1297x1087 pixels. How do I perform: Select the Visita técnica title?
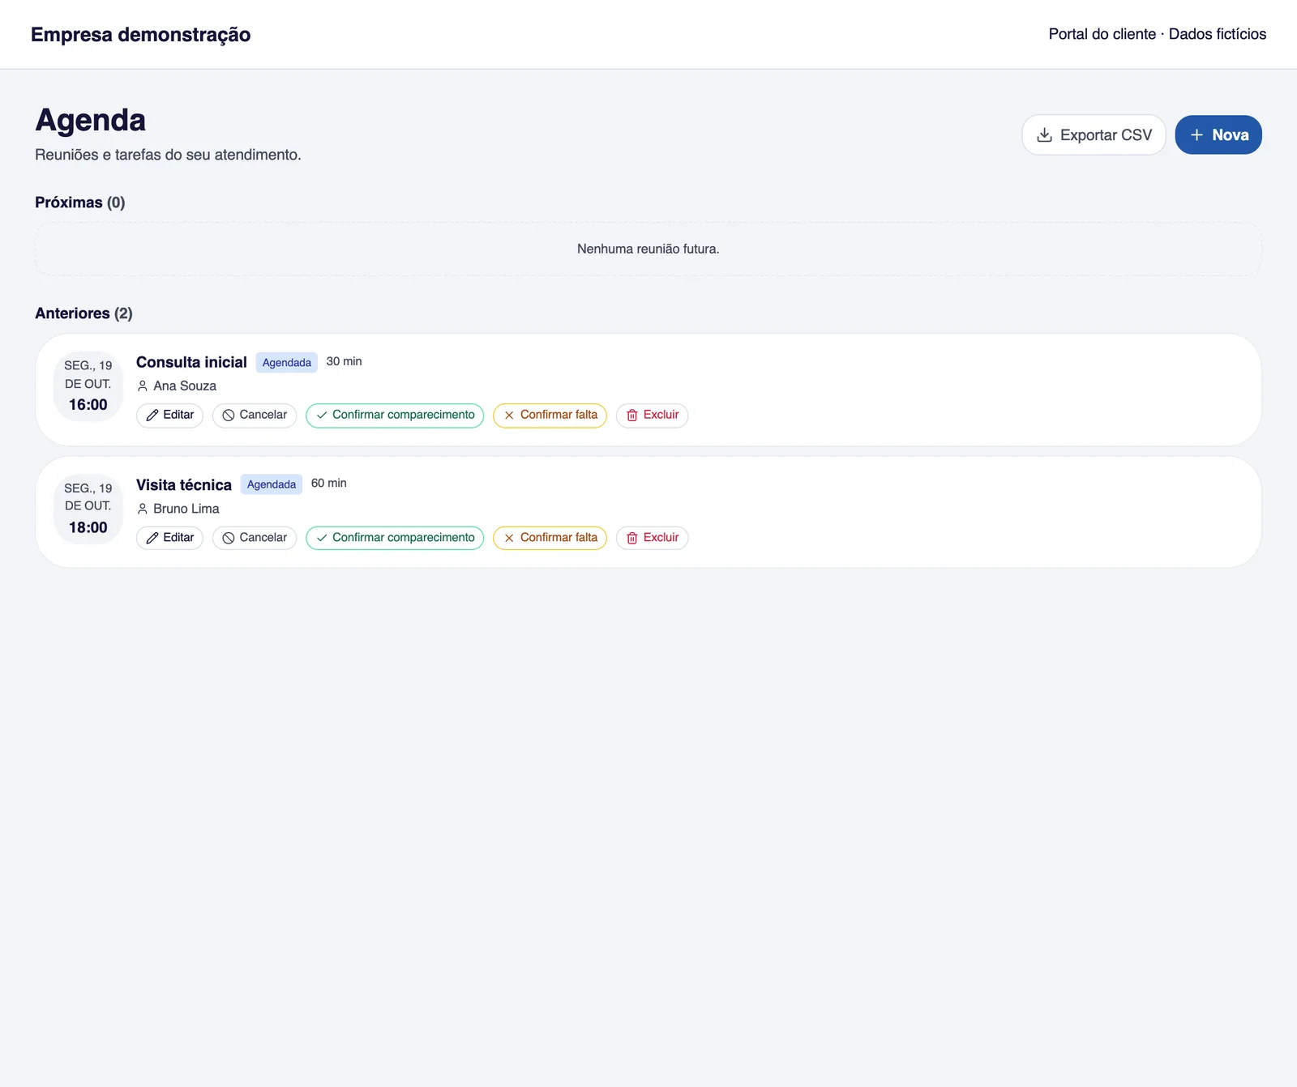pyautogui.click(x=184, y=485)
